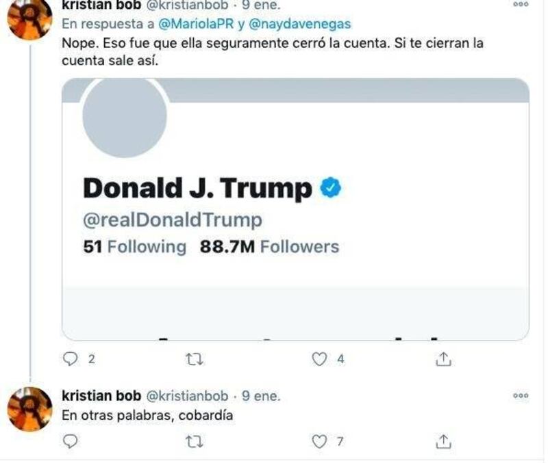Click the blue verified badge in image
This screenshot has height=463, width=548.
click(x=332, y=188)
